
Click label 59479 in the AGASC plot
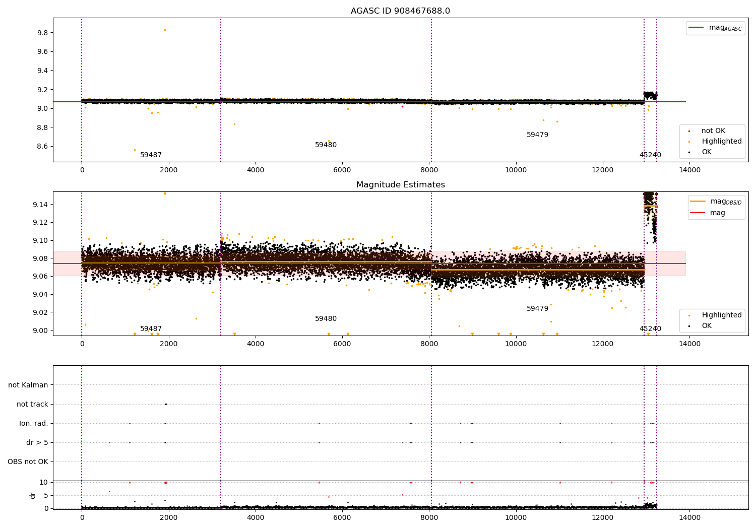pyautogui.click(x=537, y=135)
